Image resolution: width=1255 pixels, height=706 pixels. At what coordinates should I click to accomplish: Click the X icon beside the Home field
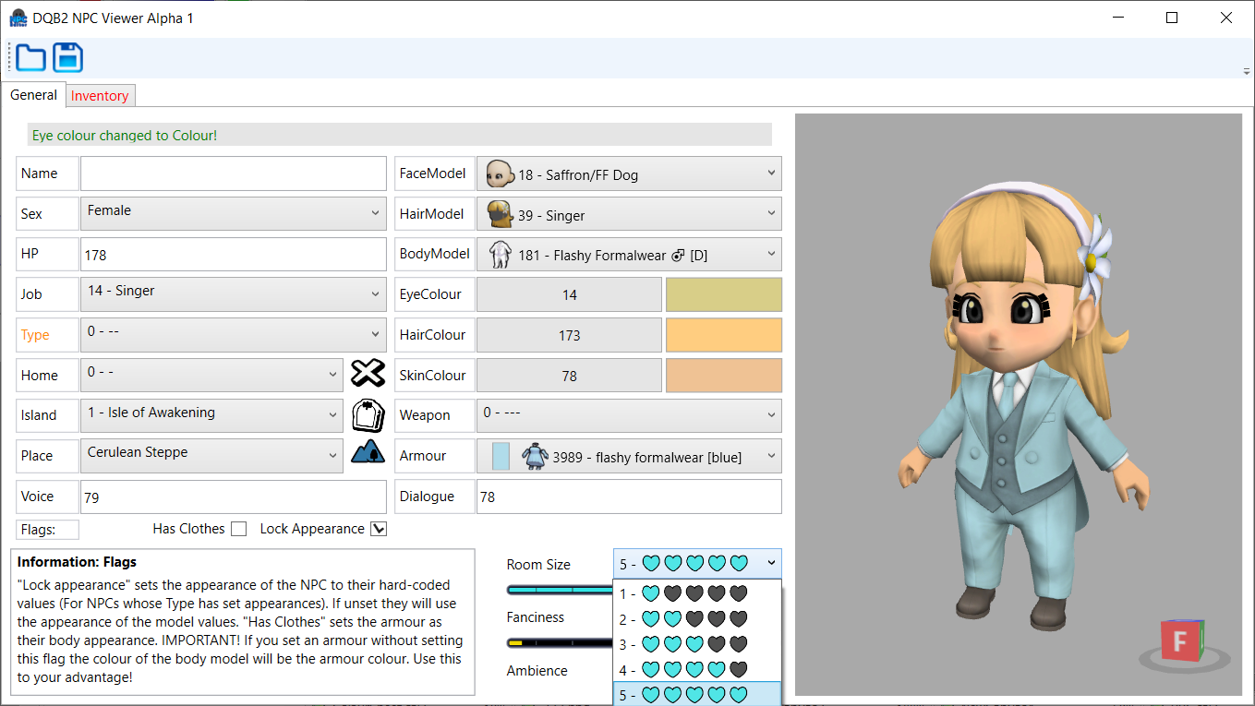(368, 375)
